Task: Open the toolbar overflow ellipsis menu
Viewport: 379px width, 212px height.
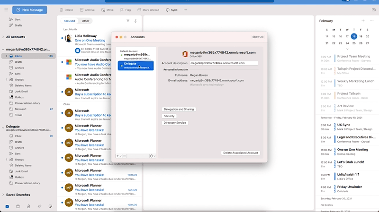Action: pos(185,10)
